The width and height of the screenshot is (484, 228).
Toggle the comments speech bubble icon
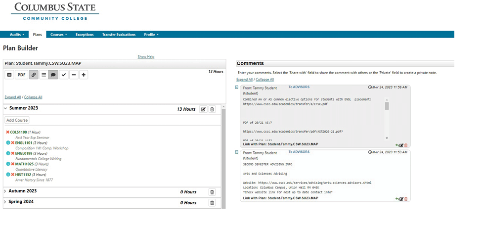pos(53,75)
